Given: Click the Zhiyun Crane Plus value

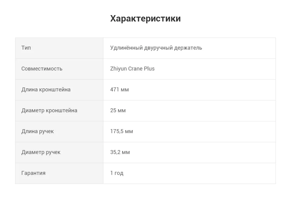Looking at the screenshot, I should [x=132, y=69].
